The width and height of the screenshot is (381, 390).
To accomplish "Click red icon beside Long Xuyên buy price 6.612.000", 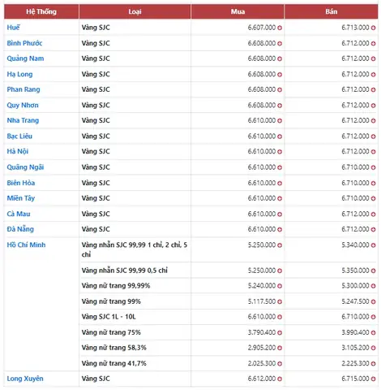I will coord(280,379).
